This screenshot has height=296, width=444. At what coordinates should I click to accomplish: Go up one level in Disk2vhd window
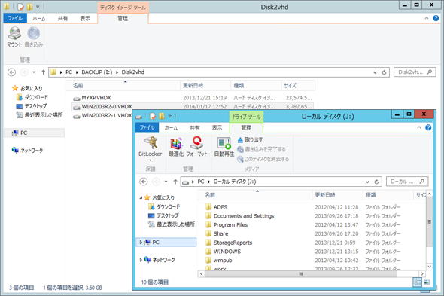pyautogui.click(x=43, y=72)
